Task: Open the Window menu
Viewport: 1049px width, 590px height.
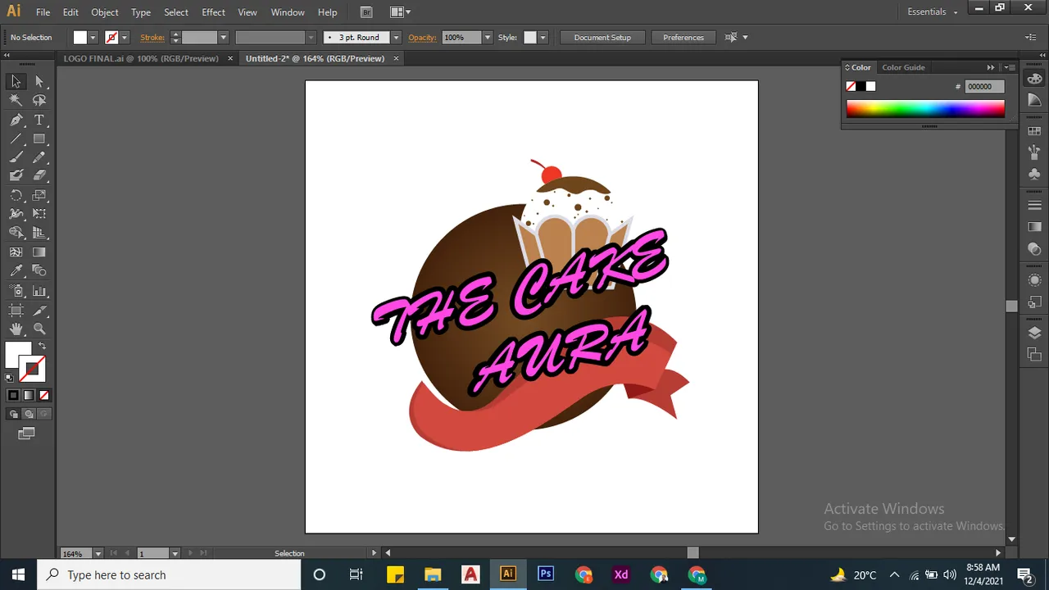Action: click(288, 12)
